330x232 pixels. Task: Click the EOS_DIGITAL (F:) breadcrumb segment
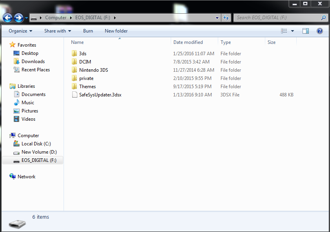(x=93, y=18)
